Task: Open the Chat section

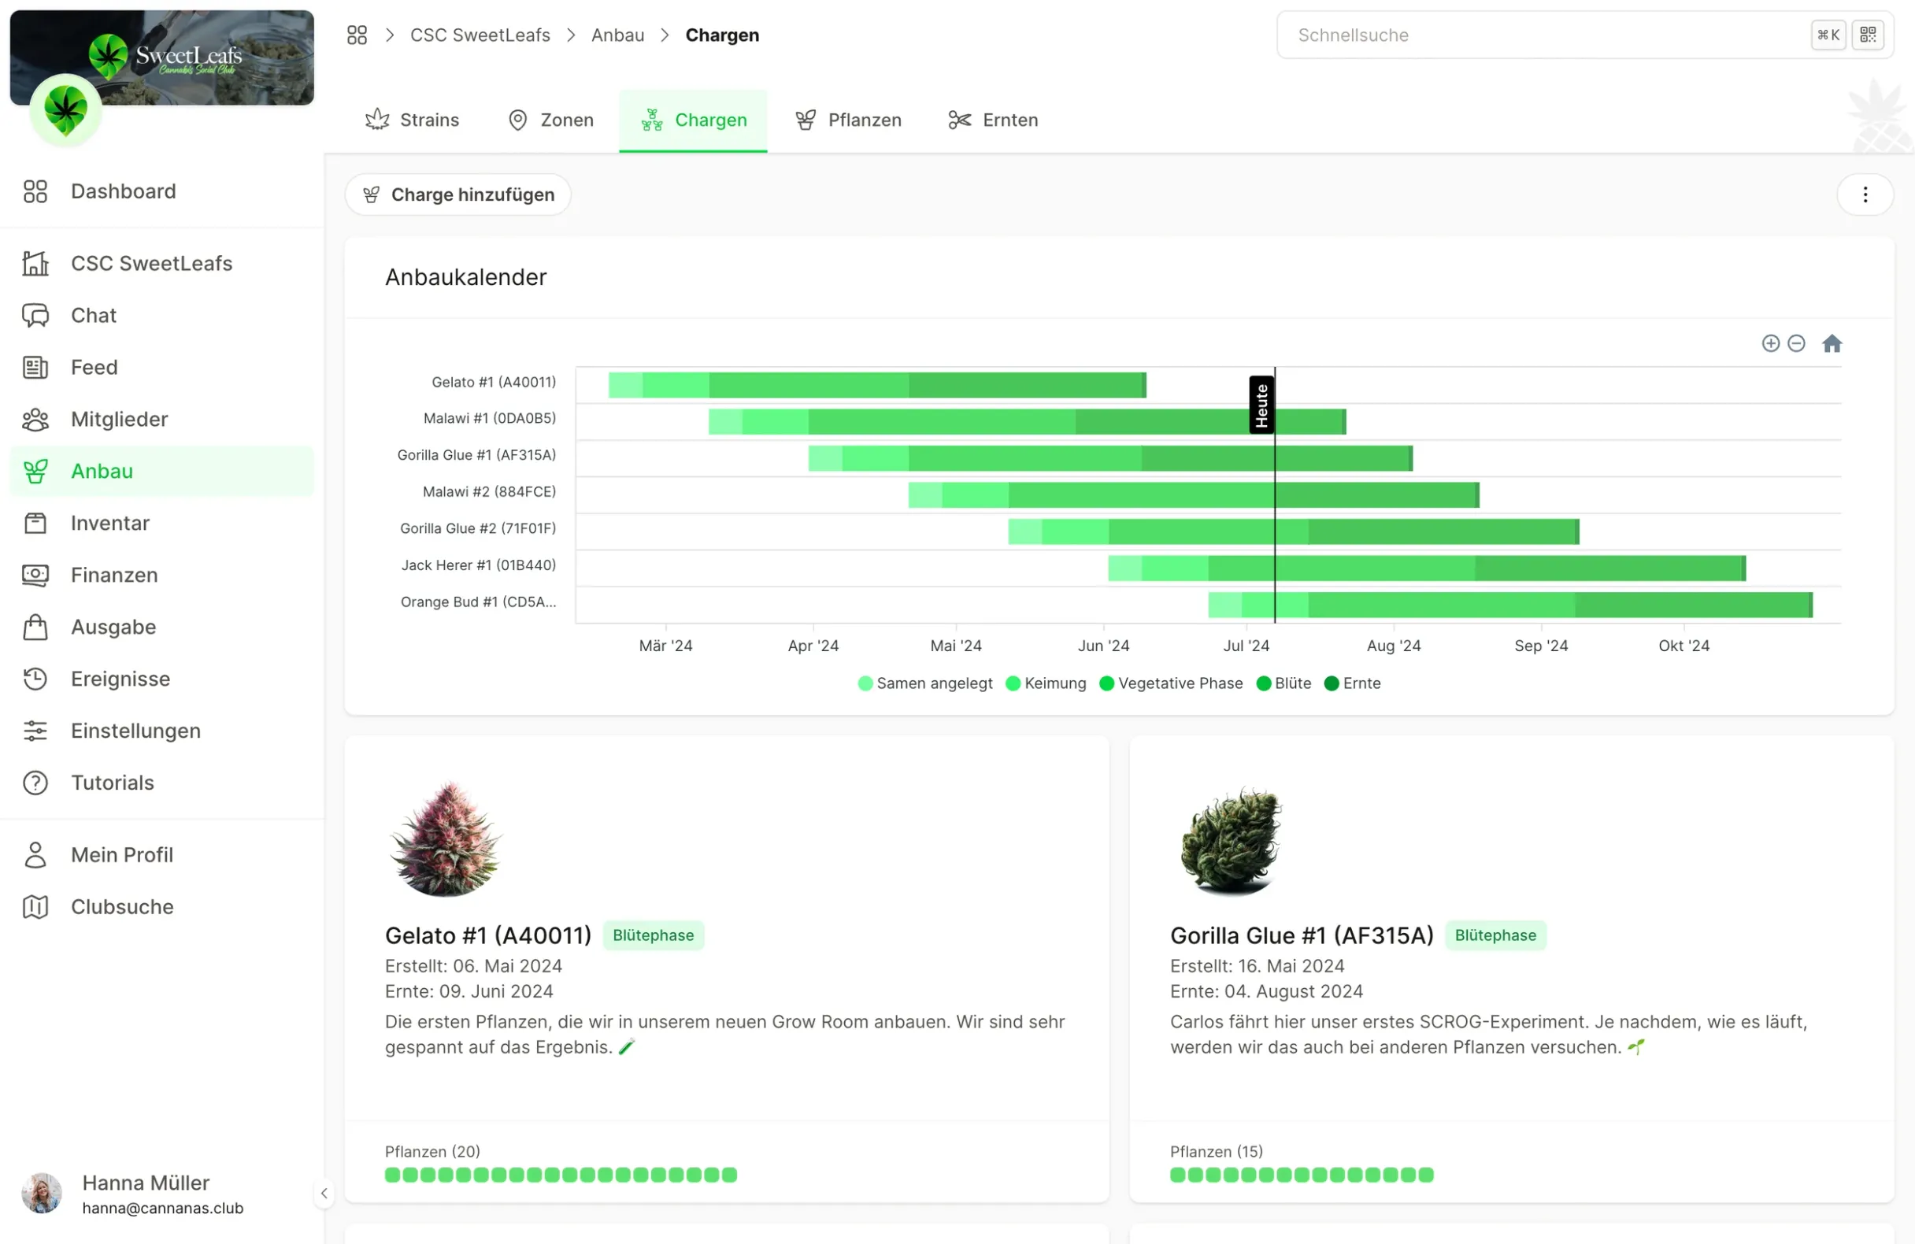Action: [x=93, y=315]
